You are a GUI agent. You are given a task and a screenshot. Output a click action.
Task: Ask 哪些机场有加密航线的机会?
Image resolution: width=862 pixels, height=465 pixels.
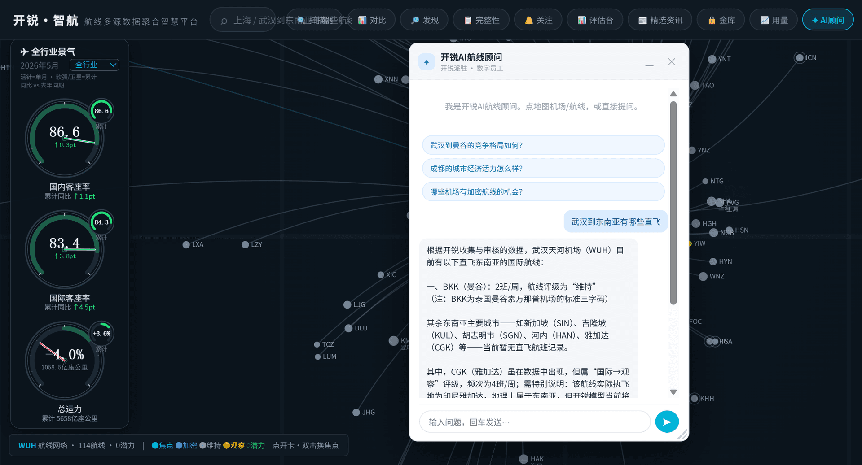click(543, 192)
